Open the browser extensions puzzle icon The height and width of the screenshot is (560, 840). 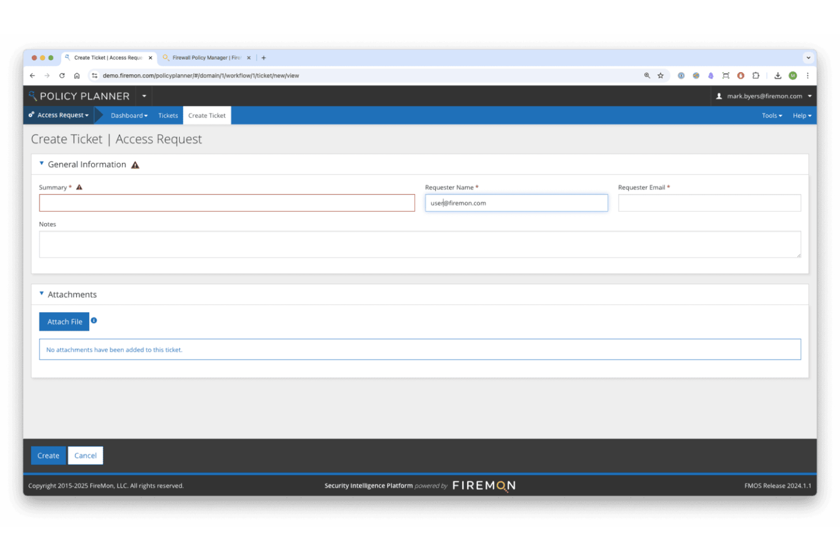click(755, 75)
